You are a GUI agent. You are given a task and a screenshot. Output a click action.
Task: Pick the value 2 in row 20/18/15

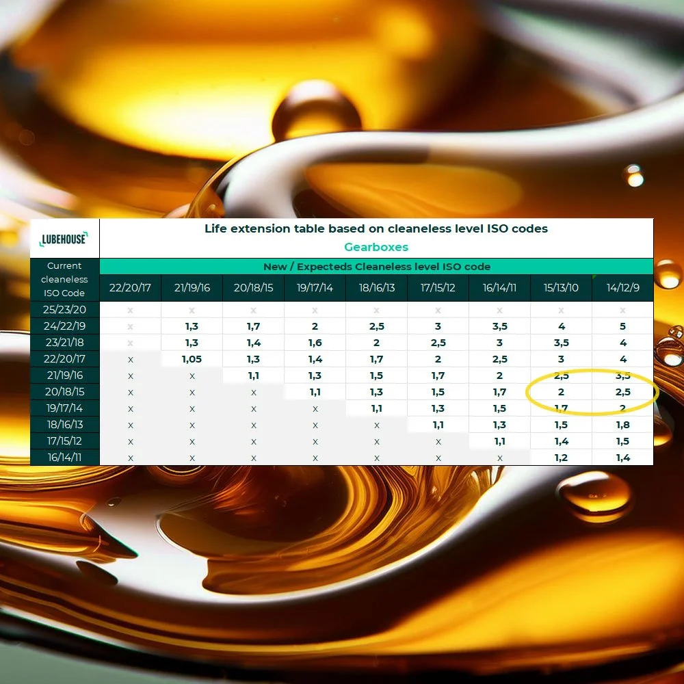[x=561, y=392]
